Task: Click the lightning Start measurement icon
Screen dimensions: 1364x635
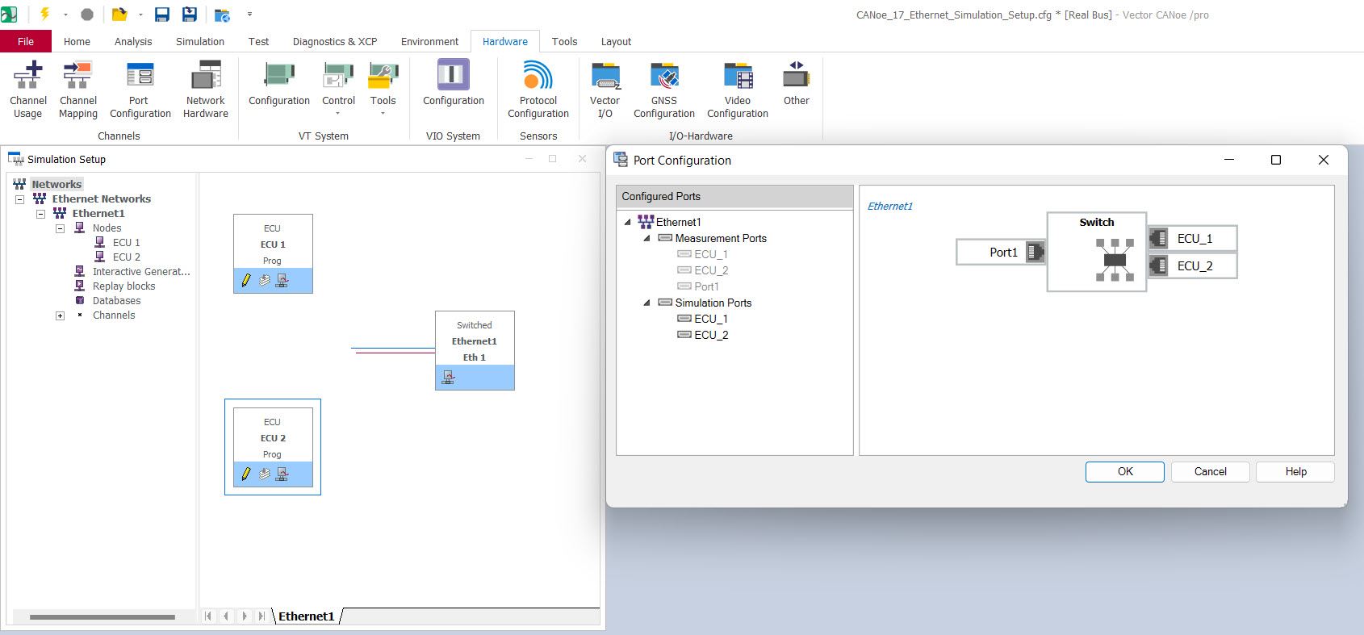Action: [x=44, y=14]
